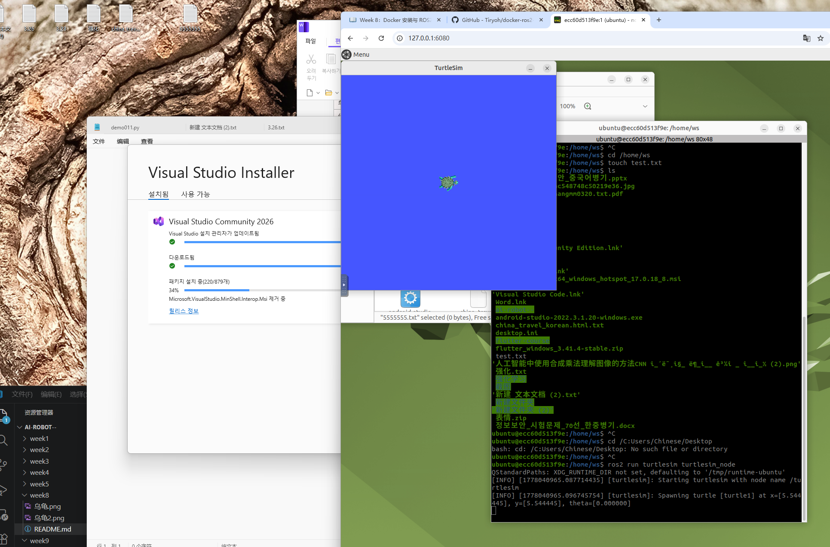Click the open folder icon in Word
Viewport: 830px width, 547px height.
(329, 93)
